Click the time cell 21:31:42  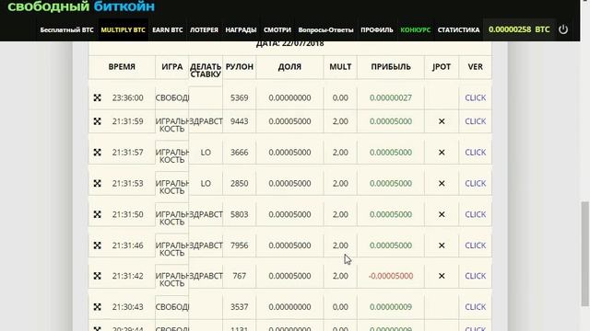coord(127,276)
